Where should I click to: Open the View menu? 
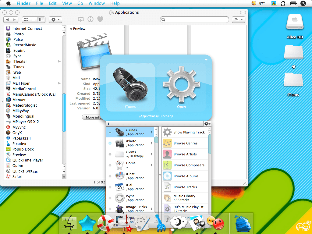click(x=67, y=3)
